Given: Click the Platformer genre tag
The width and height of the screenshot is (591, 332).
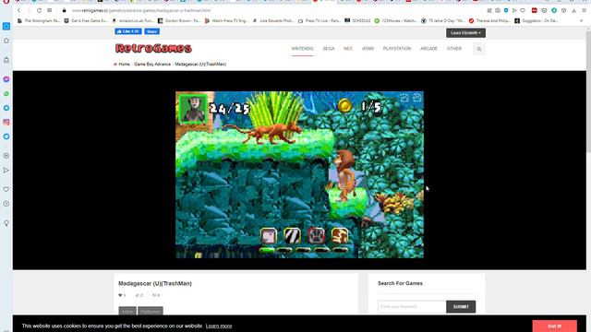Looking at the screenshot, I should coord(151,312).
